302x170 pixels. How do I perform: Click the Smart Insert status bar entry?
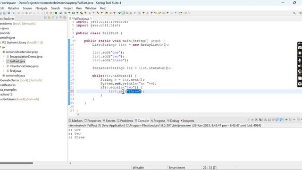(176, 168)
